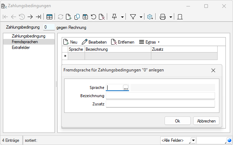Click into the Bezeichnung input field
The image size is (233, 145).
point(160,96)
